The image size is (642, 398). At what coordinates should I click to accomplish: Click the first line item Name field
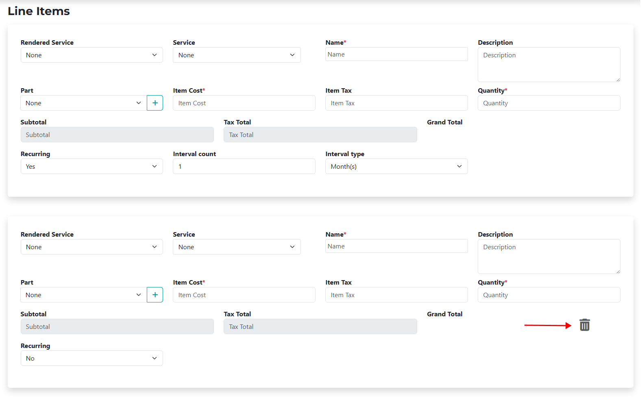[396, 54]
